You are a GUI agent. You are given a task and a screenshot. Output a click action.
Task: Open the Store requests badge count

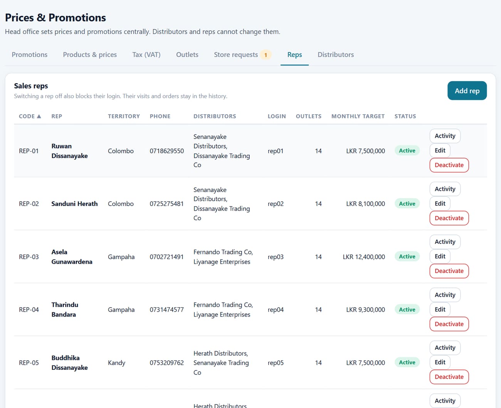coord(266,55)
